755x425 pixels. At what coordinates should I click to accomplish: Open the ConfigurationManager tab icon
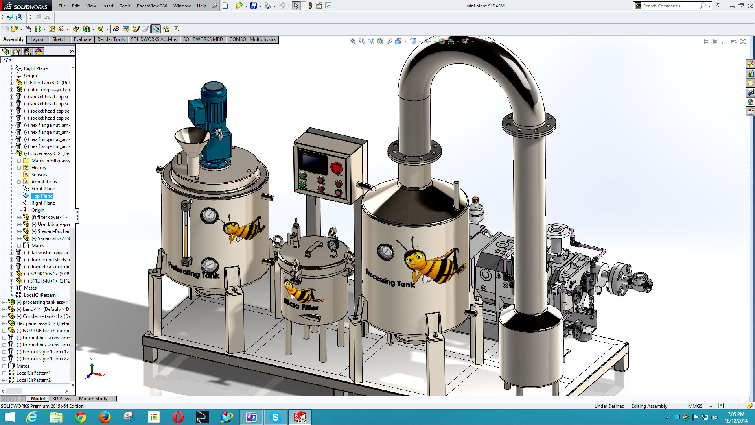point(28,52)
